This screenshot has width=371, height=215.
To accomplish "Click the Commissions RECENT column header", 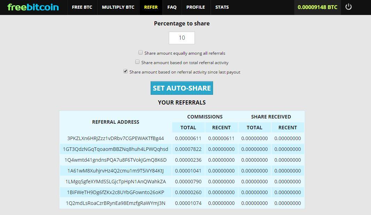I will point(221,128).
